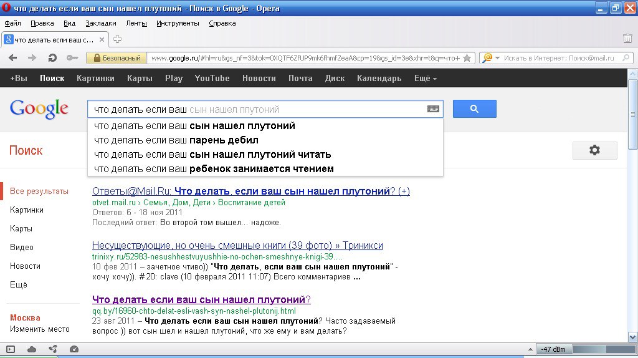This screenshot has height=358, width=638.
Task: Expand Ещё in the left sidebar
Action: coord(18,284)
